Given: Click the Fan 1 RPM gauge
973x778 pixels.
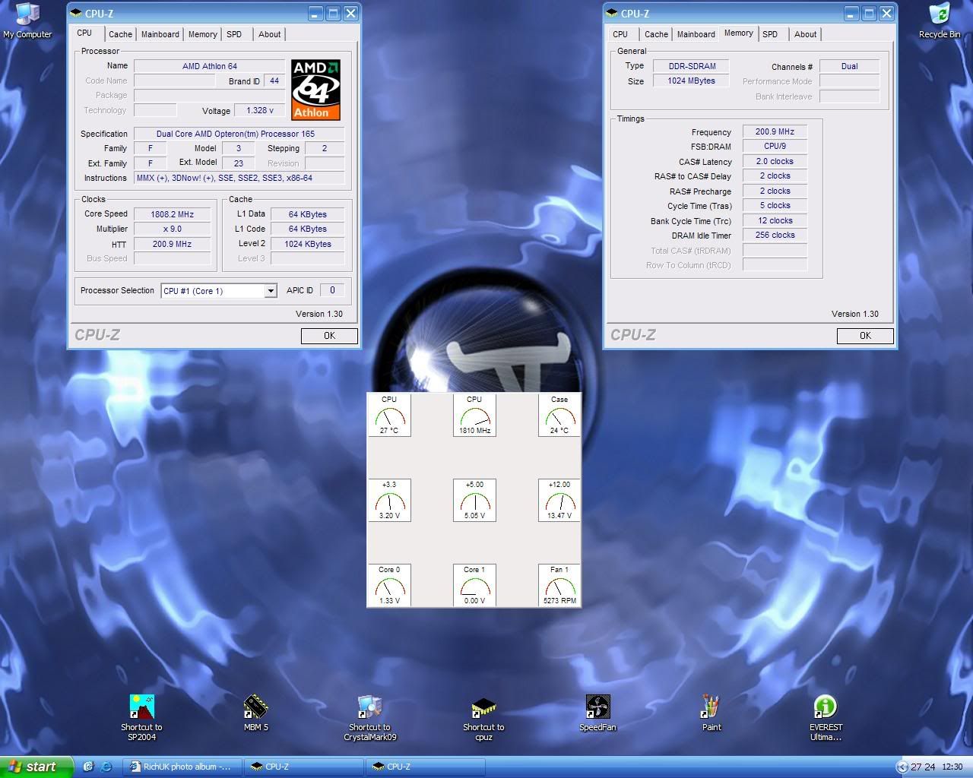Looking at the screenshot, I should point(559,586).
